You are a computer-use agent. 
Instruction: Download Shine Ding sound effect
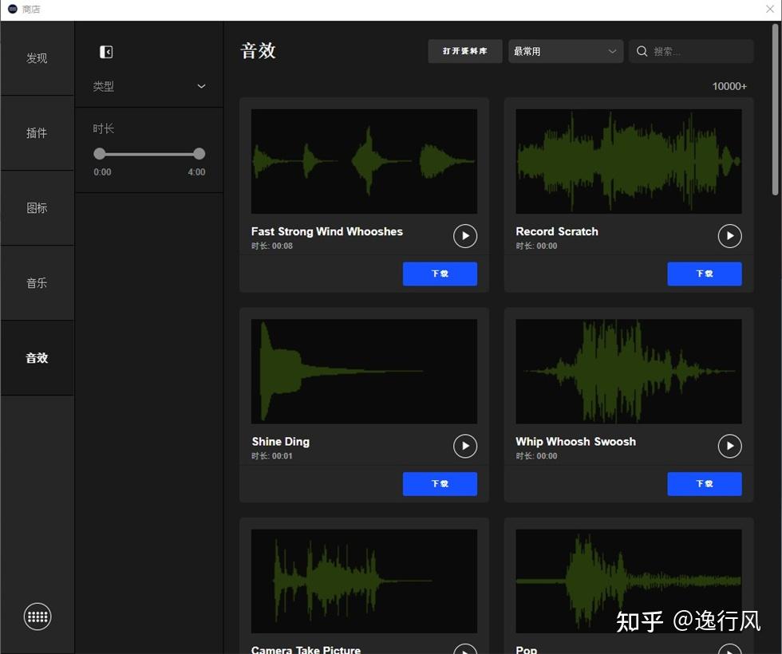pyautogui.click(x=440, y=483)
